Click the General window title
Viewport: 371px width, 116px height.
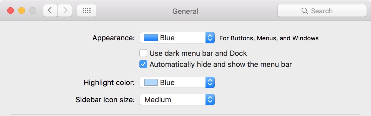click(x=185, y=11)
